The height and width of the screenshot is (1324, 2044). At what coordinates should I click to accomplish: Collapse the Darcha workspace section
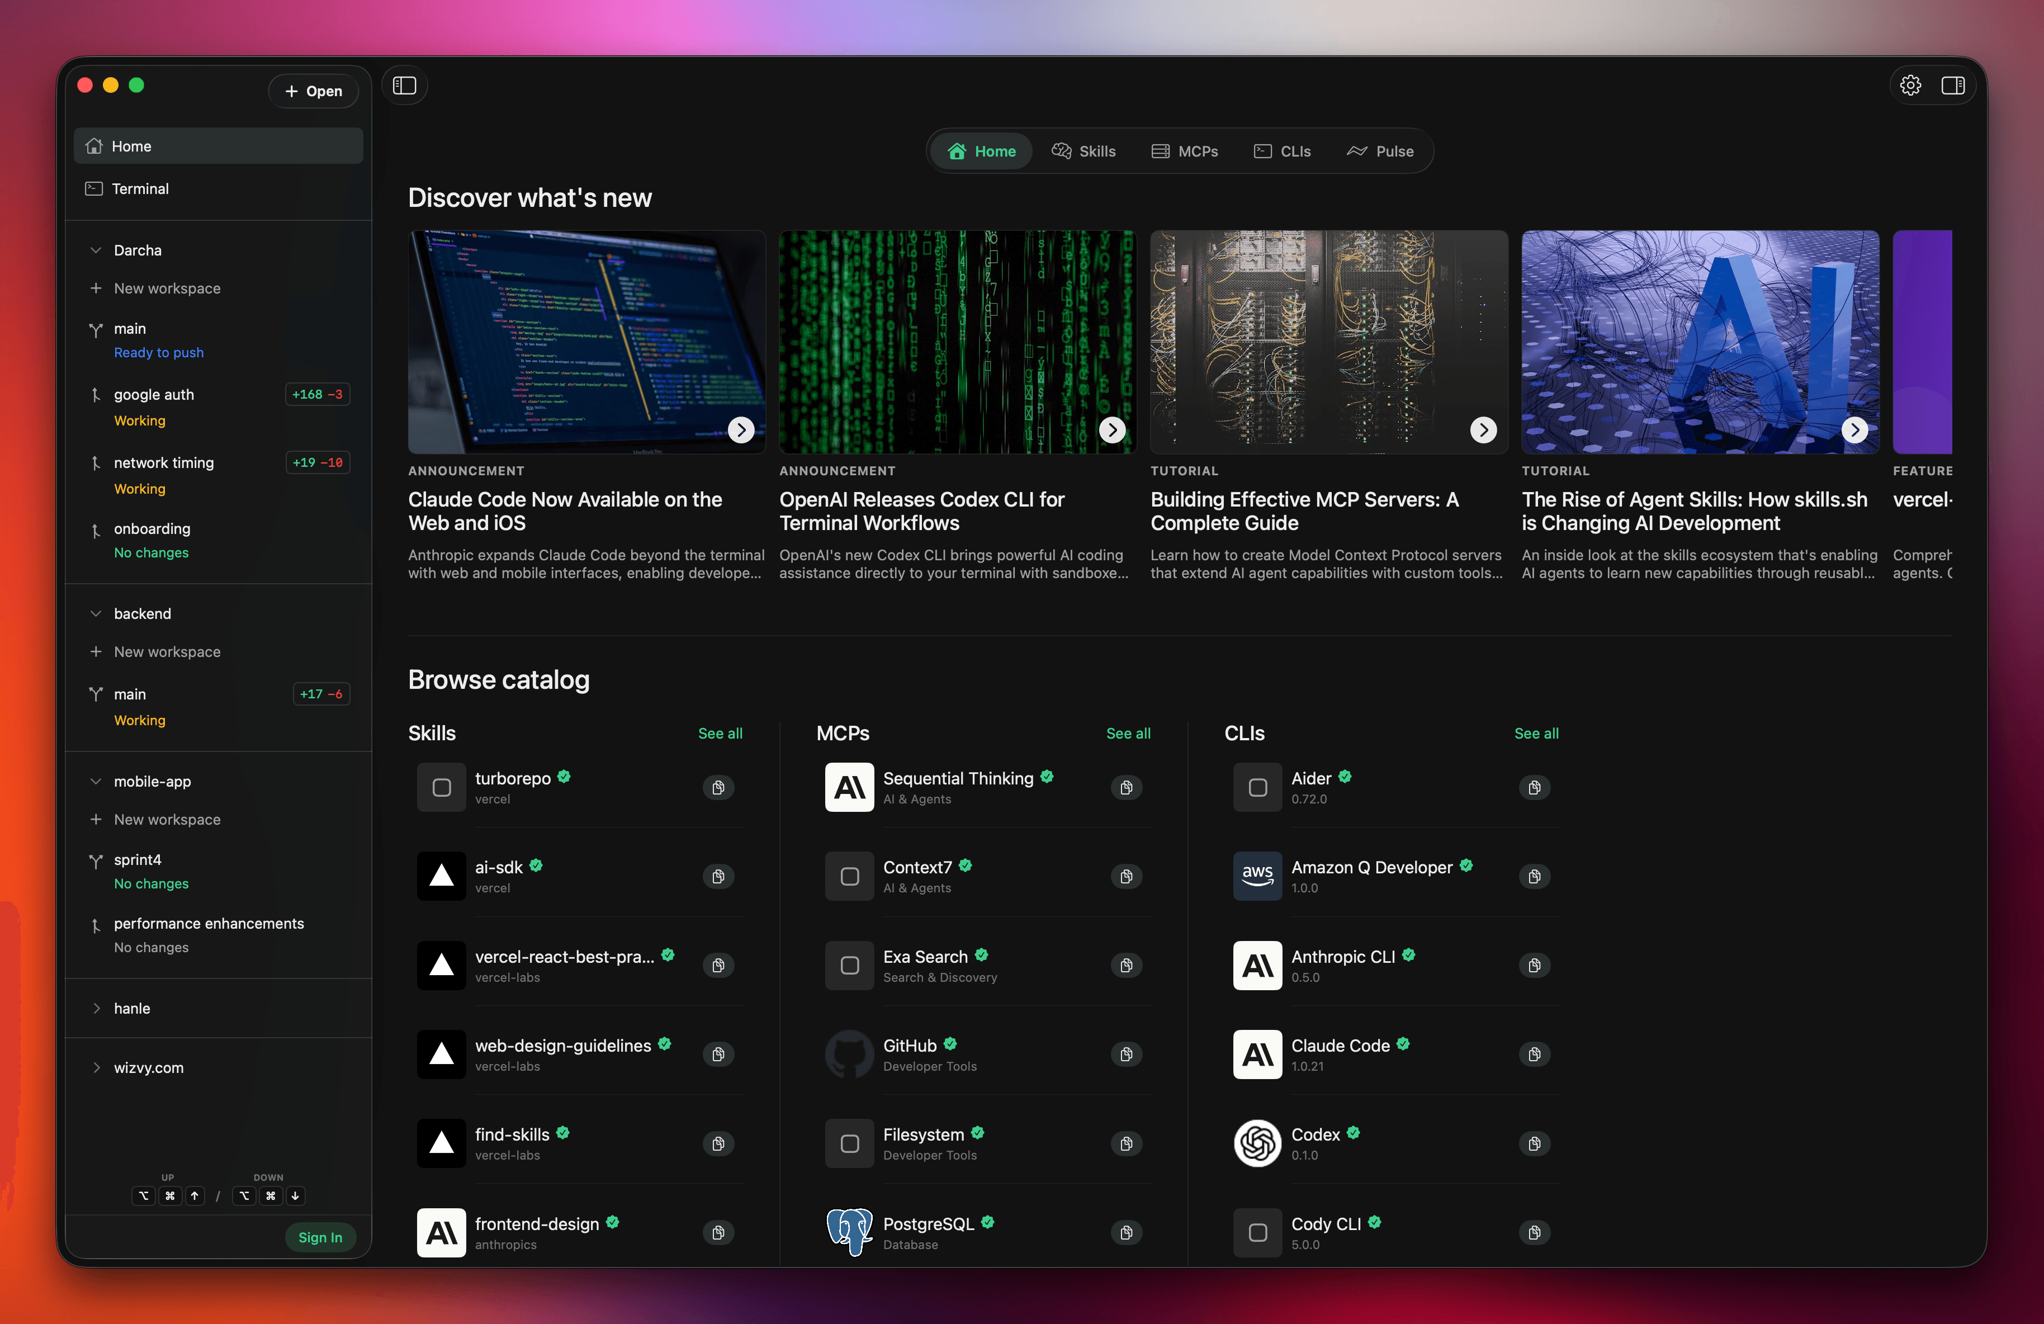click(96, 250)
